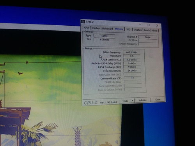The height and width of the screenshot is (146, 195).
Task: Click the Tools button
Action: [125, 101]
